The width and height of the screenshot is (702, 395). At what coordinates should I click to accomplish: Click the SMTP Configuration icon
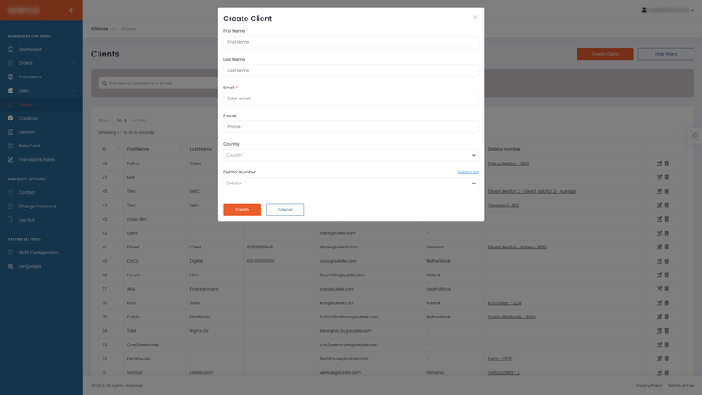[11, 253]
